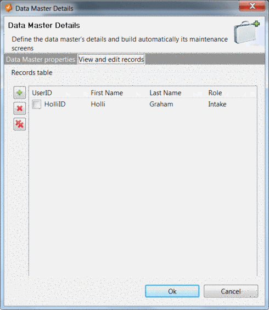269x310 pixels.
Task: Confirm with the Ok button
Action: point(172,291)
